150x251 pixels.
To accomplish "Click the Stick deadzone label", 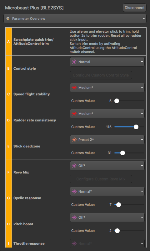I will (x=27, y=146).
